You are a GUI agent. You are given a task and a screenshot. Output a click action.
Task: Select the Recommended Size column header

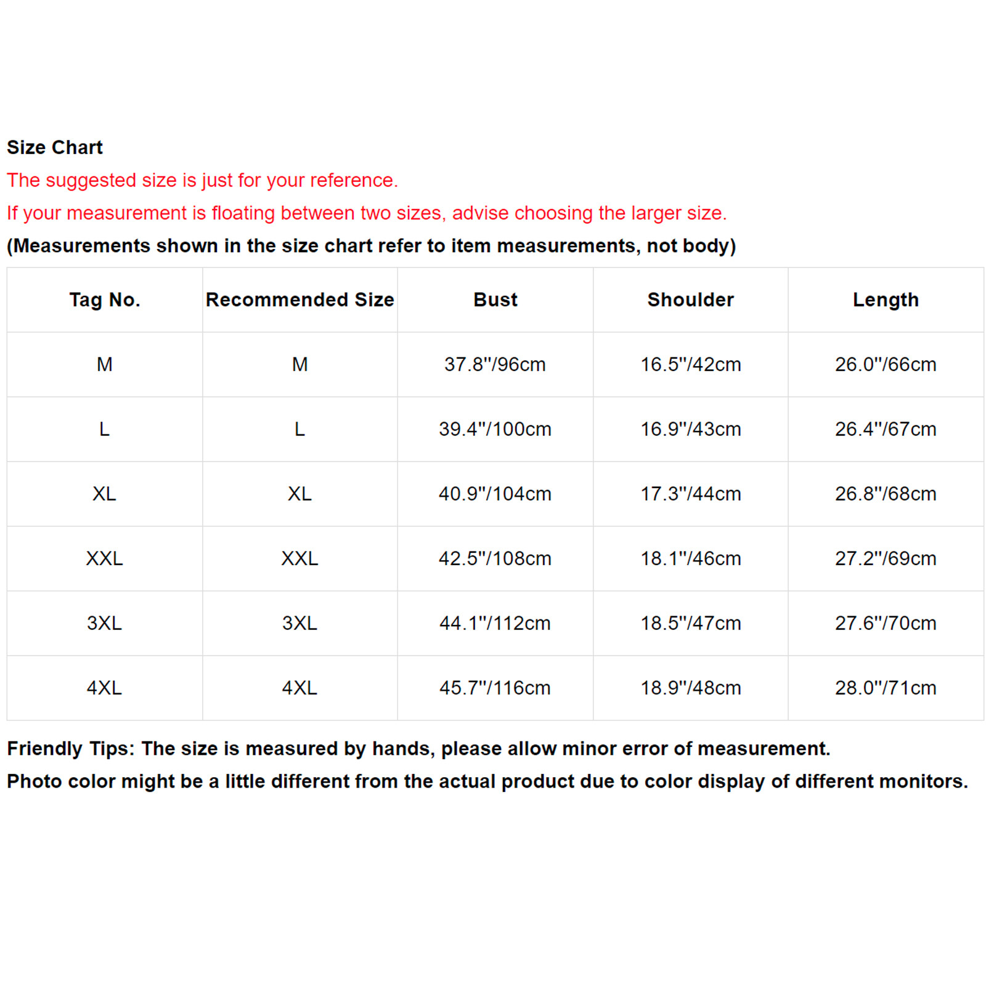(299, 299)
